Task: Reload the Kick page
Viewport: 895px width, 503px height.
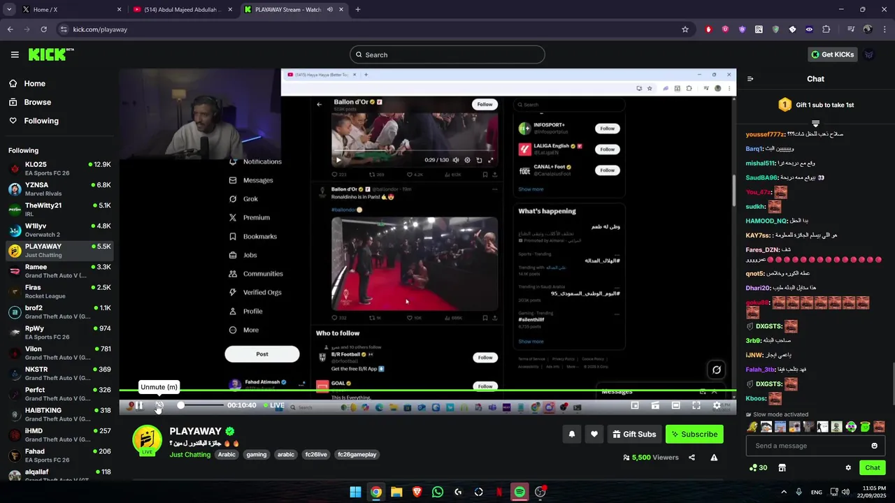Action: tap(44, 29)
